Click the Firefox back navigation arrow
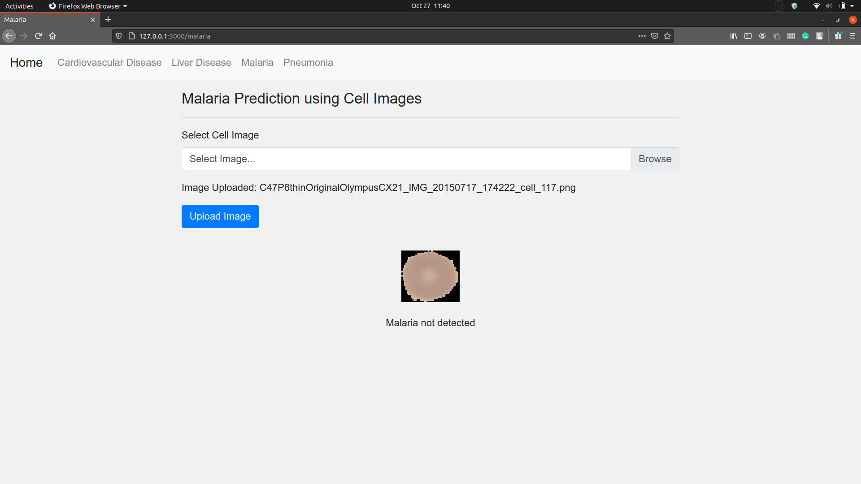The image size is (861, 484). click(x=8, y=35)
